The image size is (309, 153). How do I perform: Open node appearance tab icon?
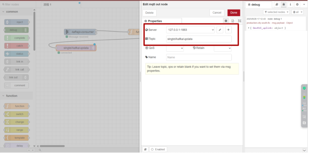239,21
